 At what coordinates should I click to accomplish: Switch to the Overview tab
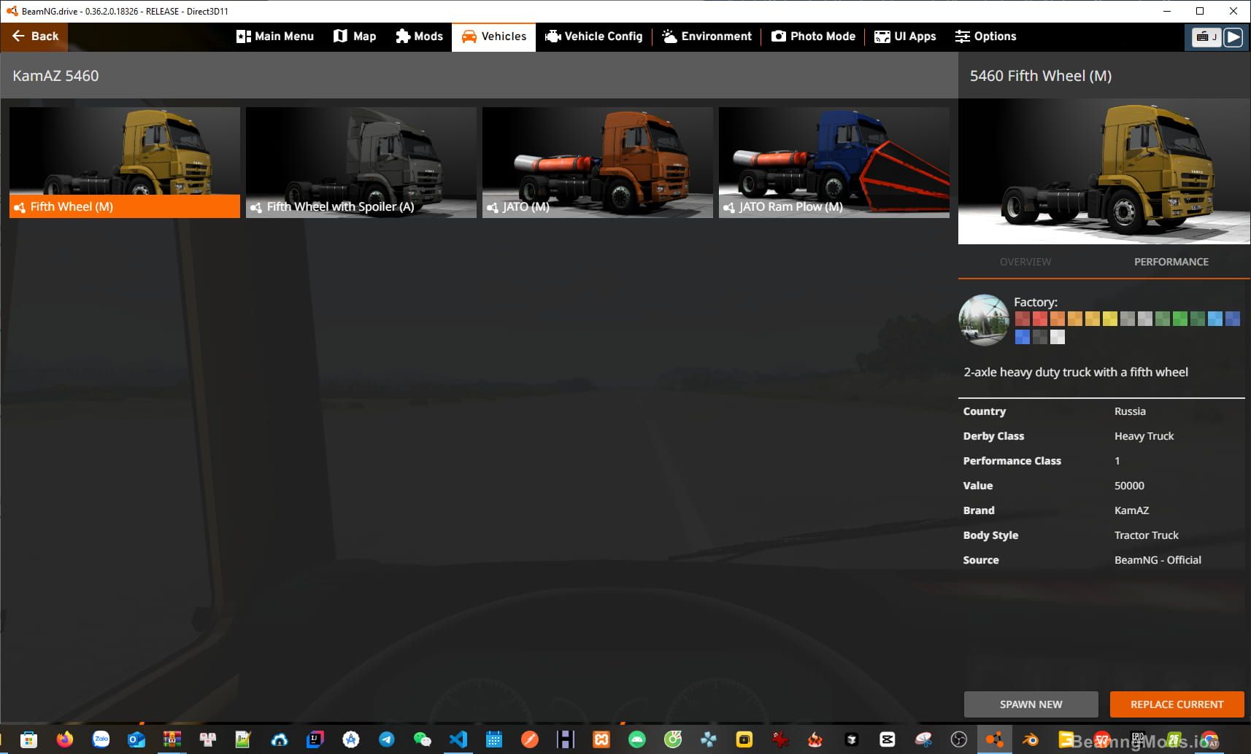[1025, 262]
